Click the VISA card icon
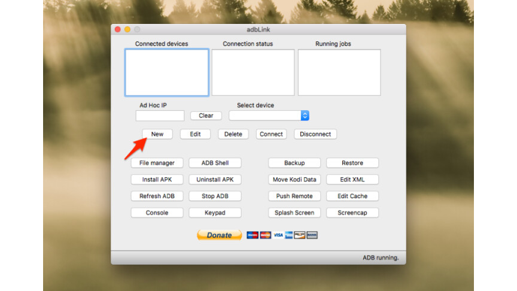 pos(278,235)
